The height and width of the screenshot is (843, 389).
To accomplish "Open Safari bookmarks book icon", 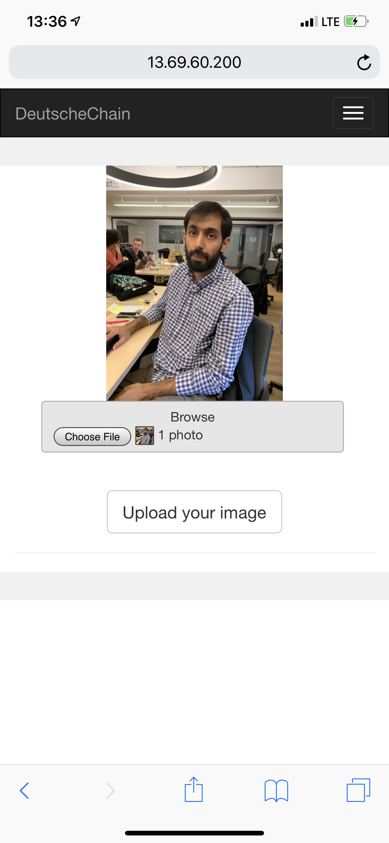I will tap(276, 791).
